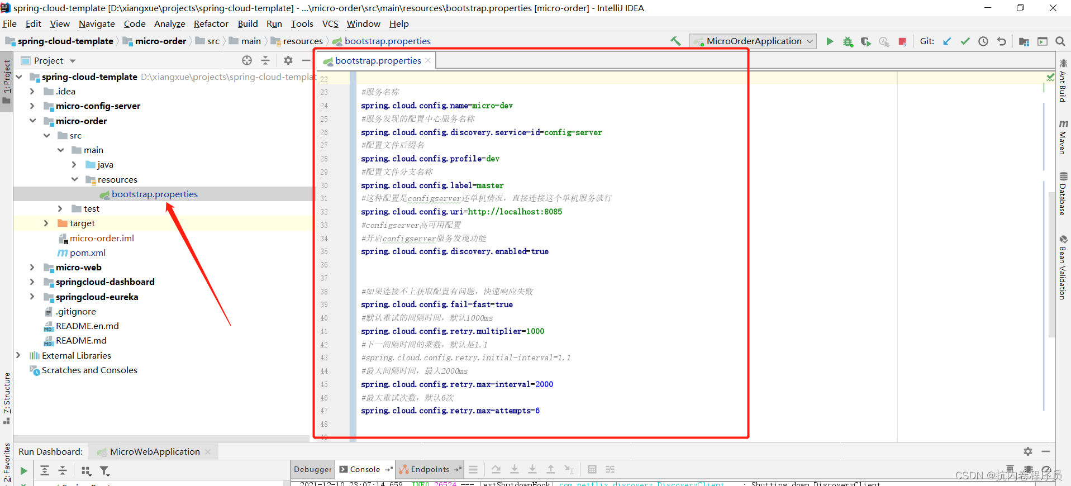Click Run Dashboard group-by icon

coord(86,471)
